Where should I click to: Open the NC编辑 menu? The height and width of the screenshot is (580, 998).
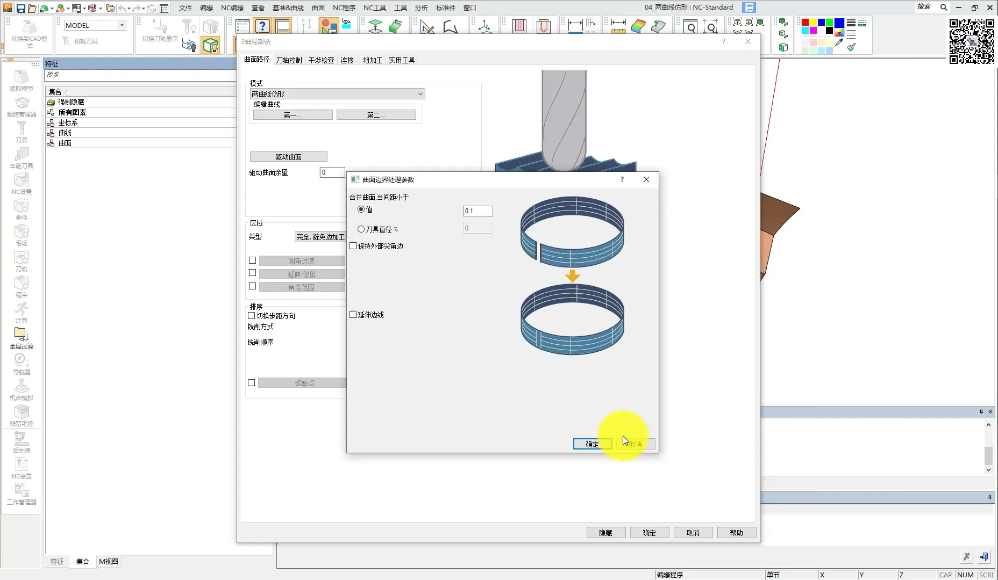click(x=232, y=8)
